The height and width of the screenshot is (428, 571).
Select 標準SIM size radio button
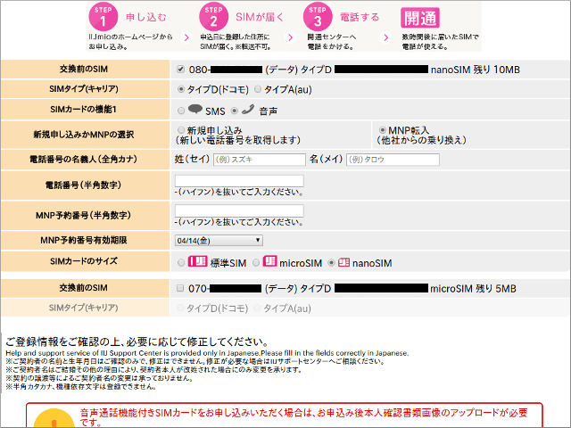click(181, 263)
